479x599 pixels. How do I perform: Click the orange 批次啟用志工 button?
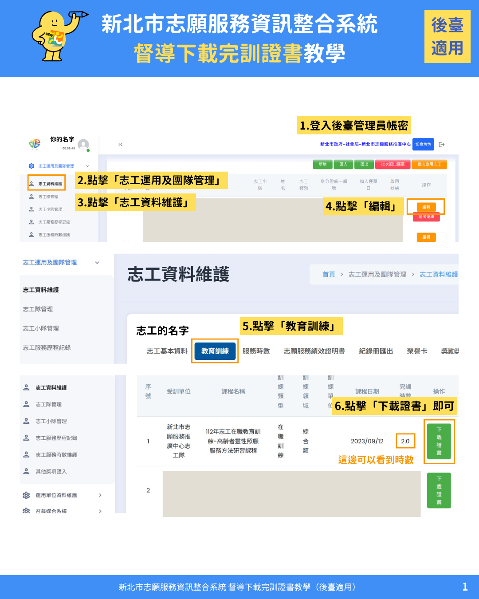click(x=429, y=164)
